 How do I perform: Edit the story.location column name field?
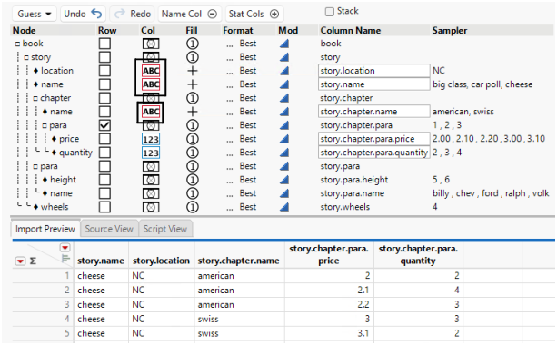[373, 71]
